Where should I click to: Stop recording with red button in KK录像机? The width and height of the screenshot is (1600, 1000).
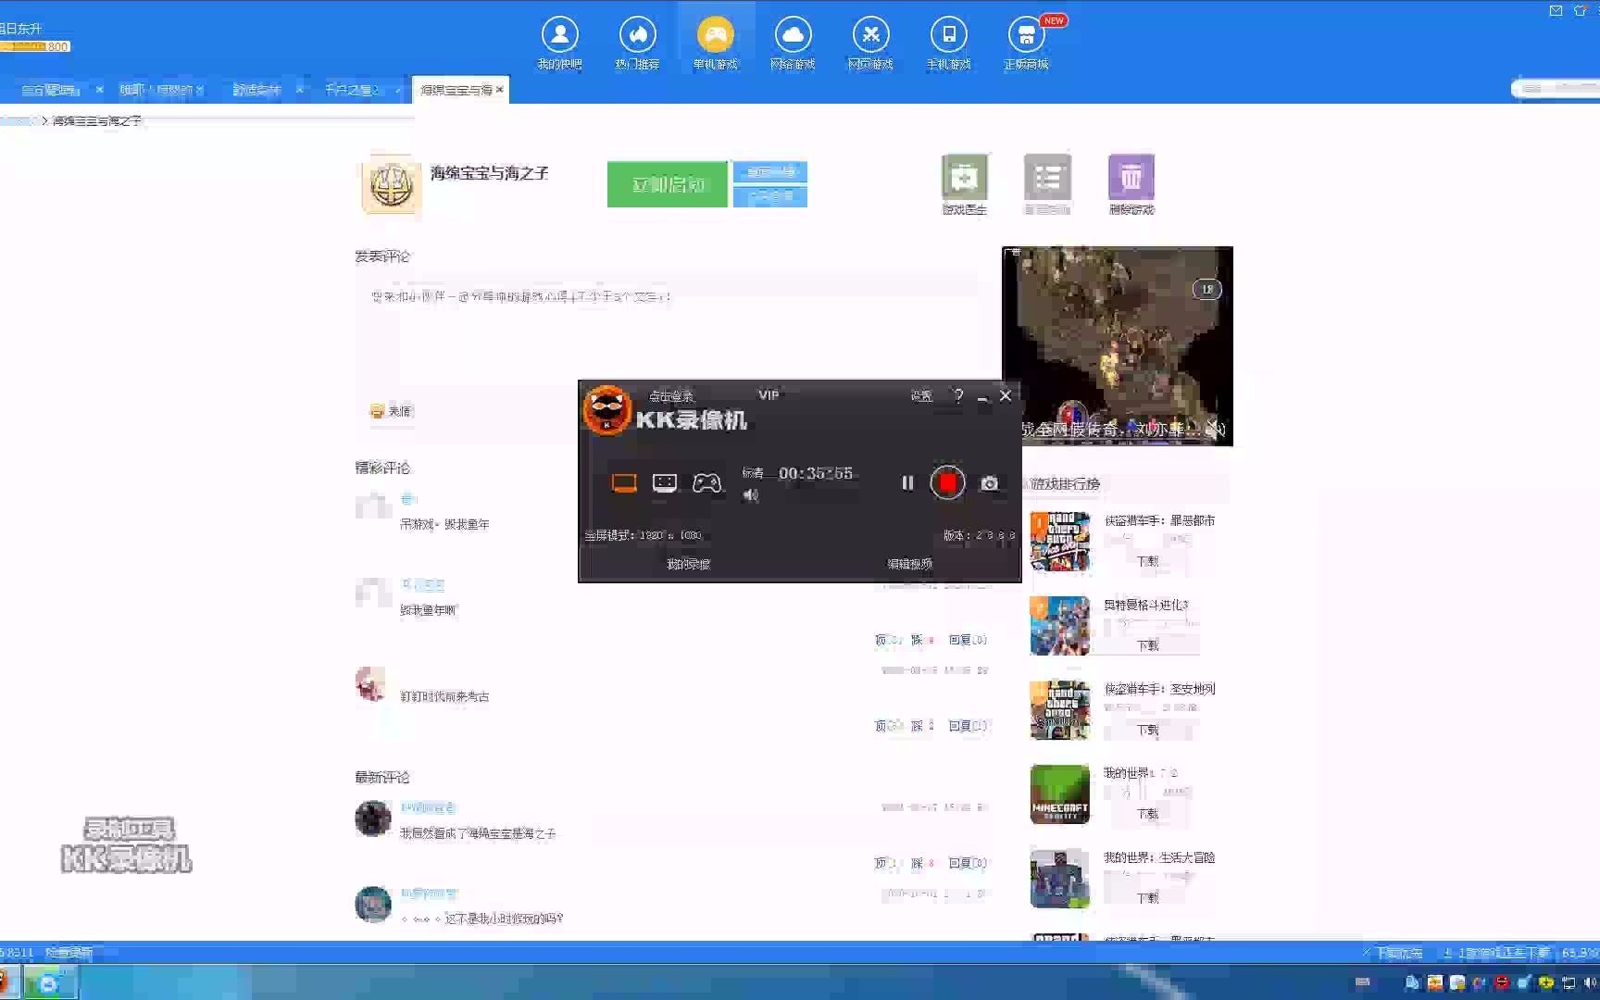click(x=947, y=482)
